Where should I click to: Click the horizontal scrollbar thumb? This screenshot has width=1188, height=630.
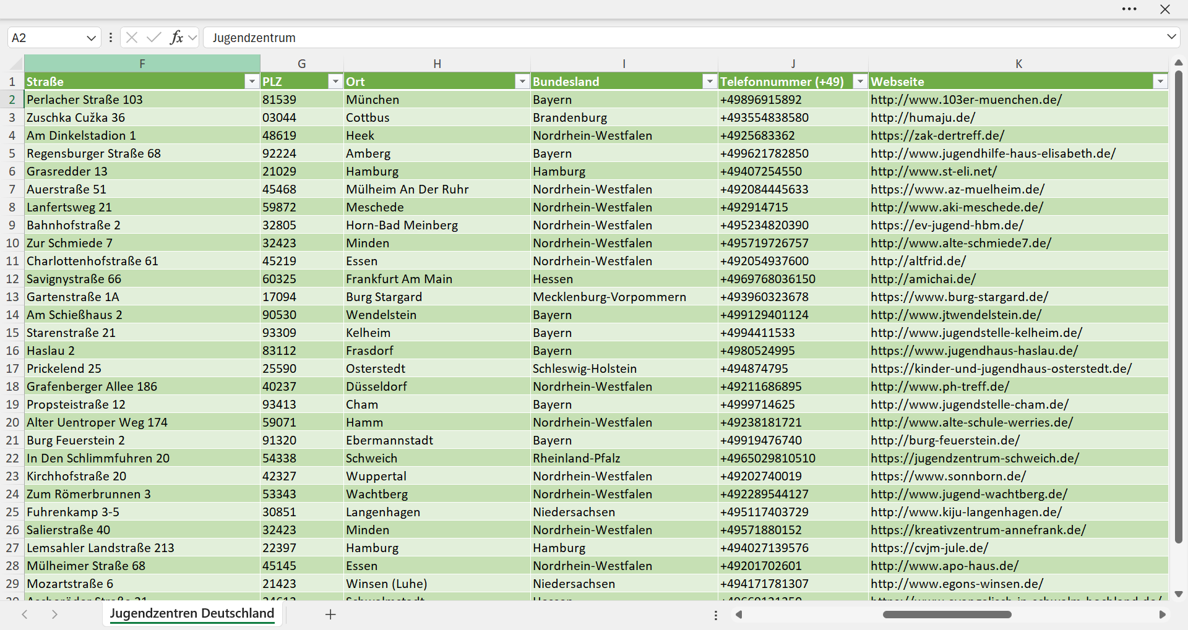(x=947, y=615)
